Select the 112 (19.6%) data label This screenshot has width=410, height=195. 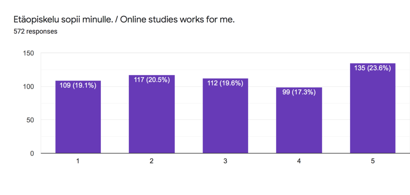click(x=225, y=83)
